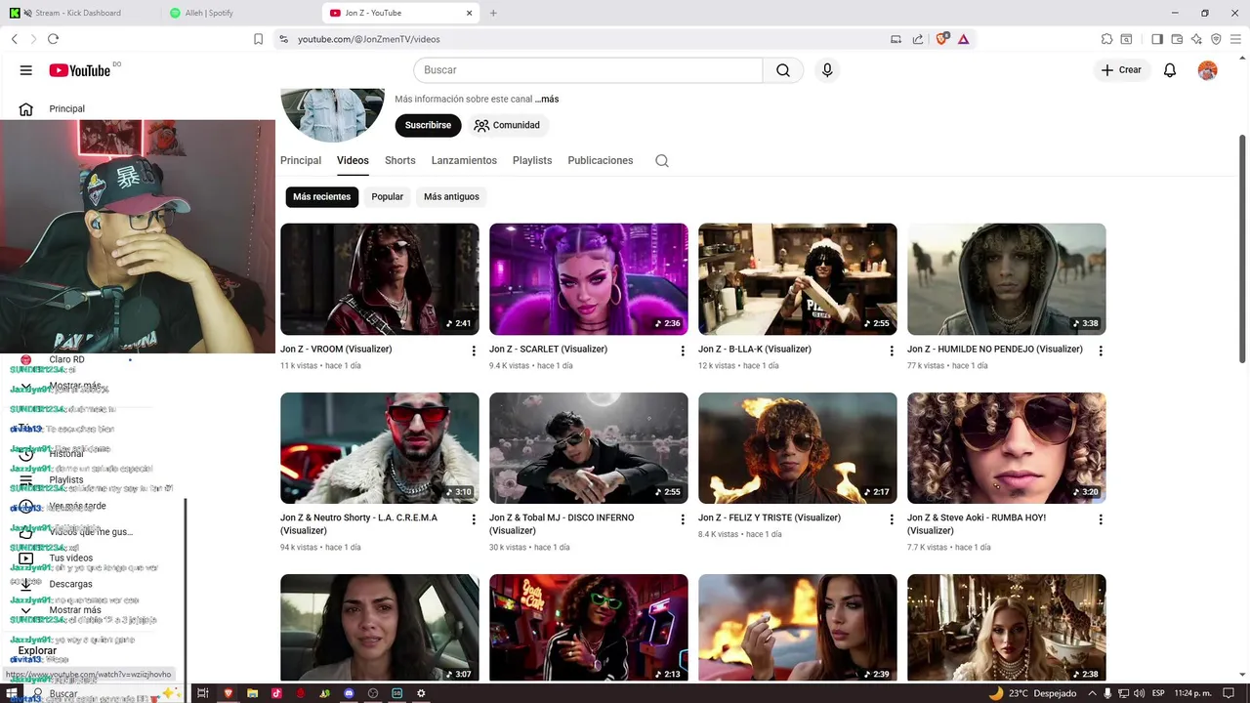This screenshot has width=1250, height=703.
Task: Open options for L.A. C.R.E.M.A video
Action: (474, 519)
